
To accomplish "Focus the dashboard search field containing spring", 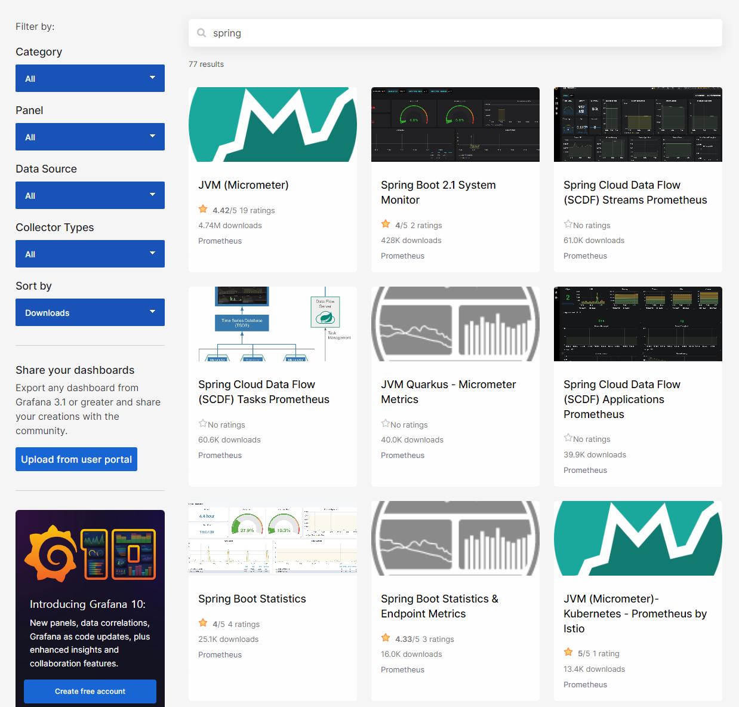I will coord(455,33).
